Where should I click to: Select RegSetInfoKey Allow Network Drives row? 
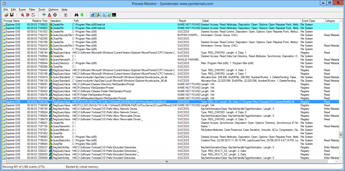[x=171, y=109]
